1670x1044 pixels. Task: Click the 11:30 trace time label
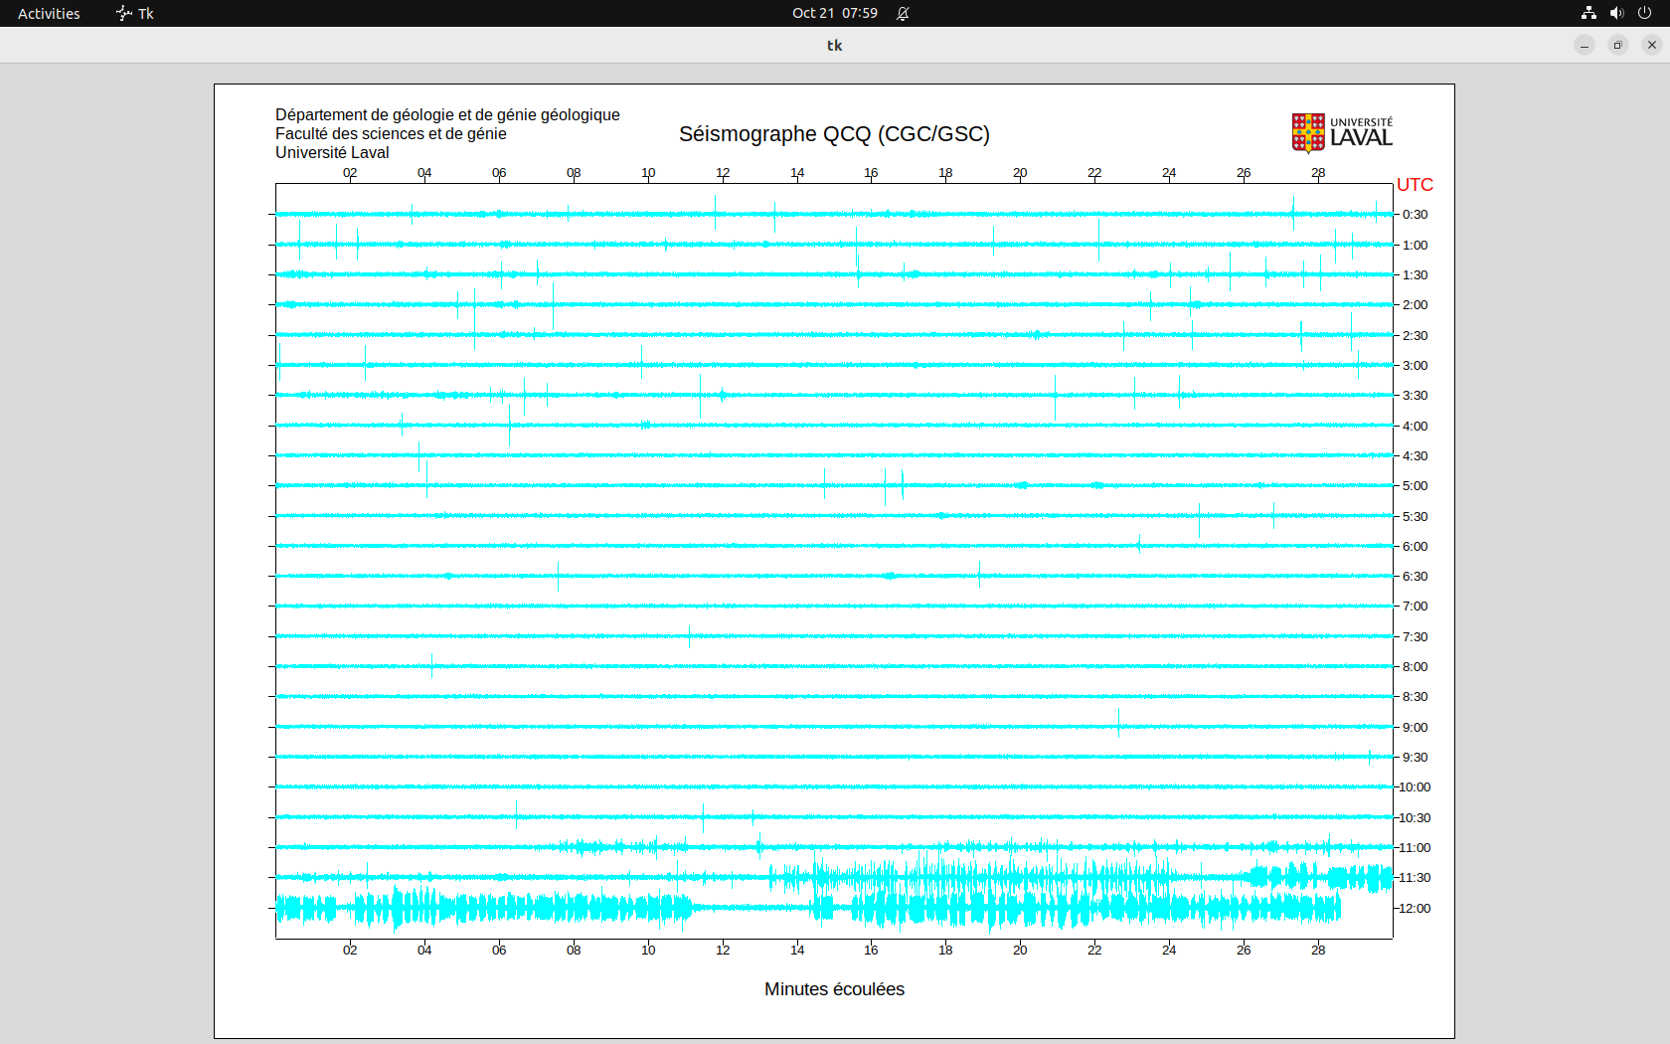[1415, 878]
